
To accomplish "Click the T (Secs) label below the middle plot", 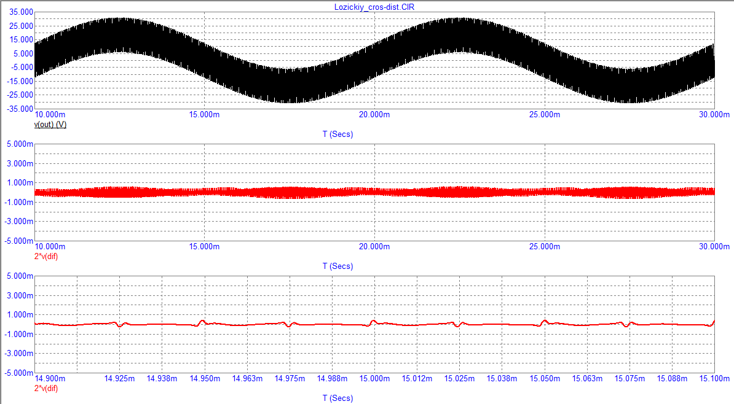I will click(337, 266).
